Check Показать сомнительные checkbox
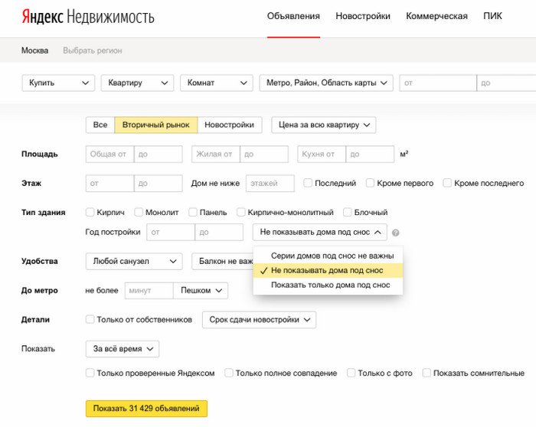 point(427,373)
